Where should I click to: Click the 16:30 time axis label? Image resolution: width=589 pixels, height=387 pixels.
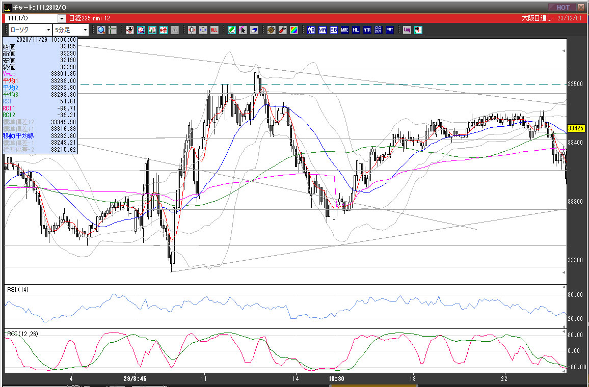(337, 378)
